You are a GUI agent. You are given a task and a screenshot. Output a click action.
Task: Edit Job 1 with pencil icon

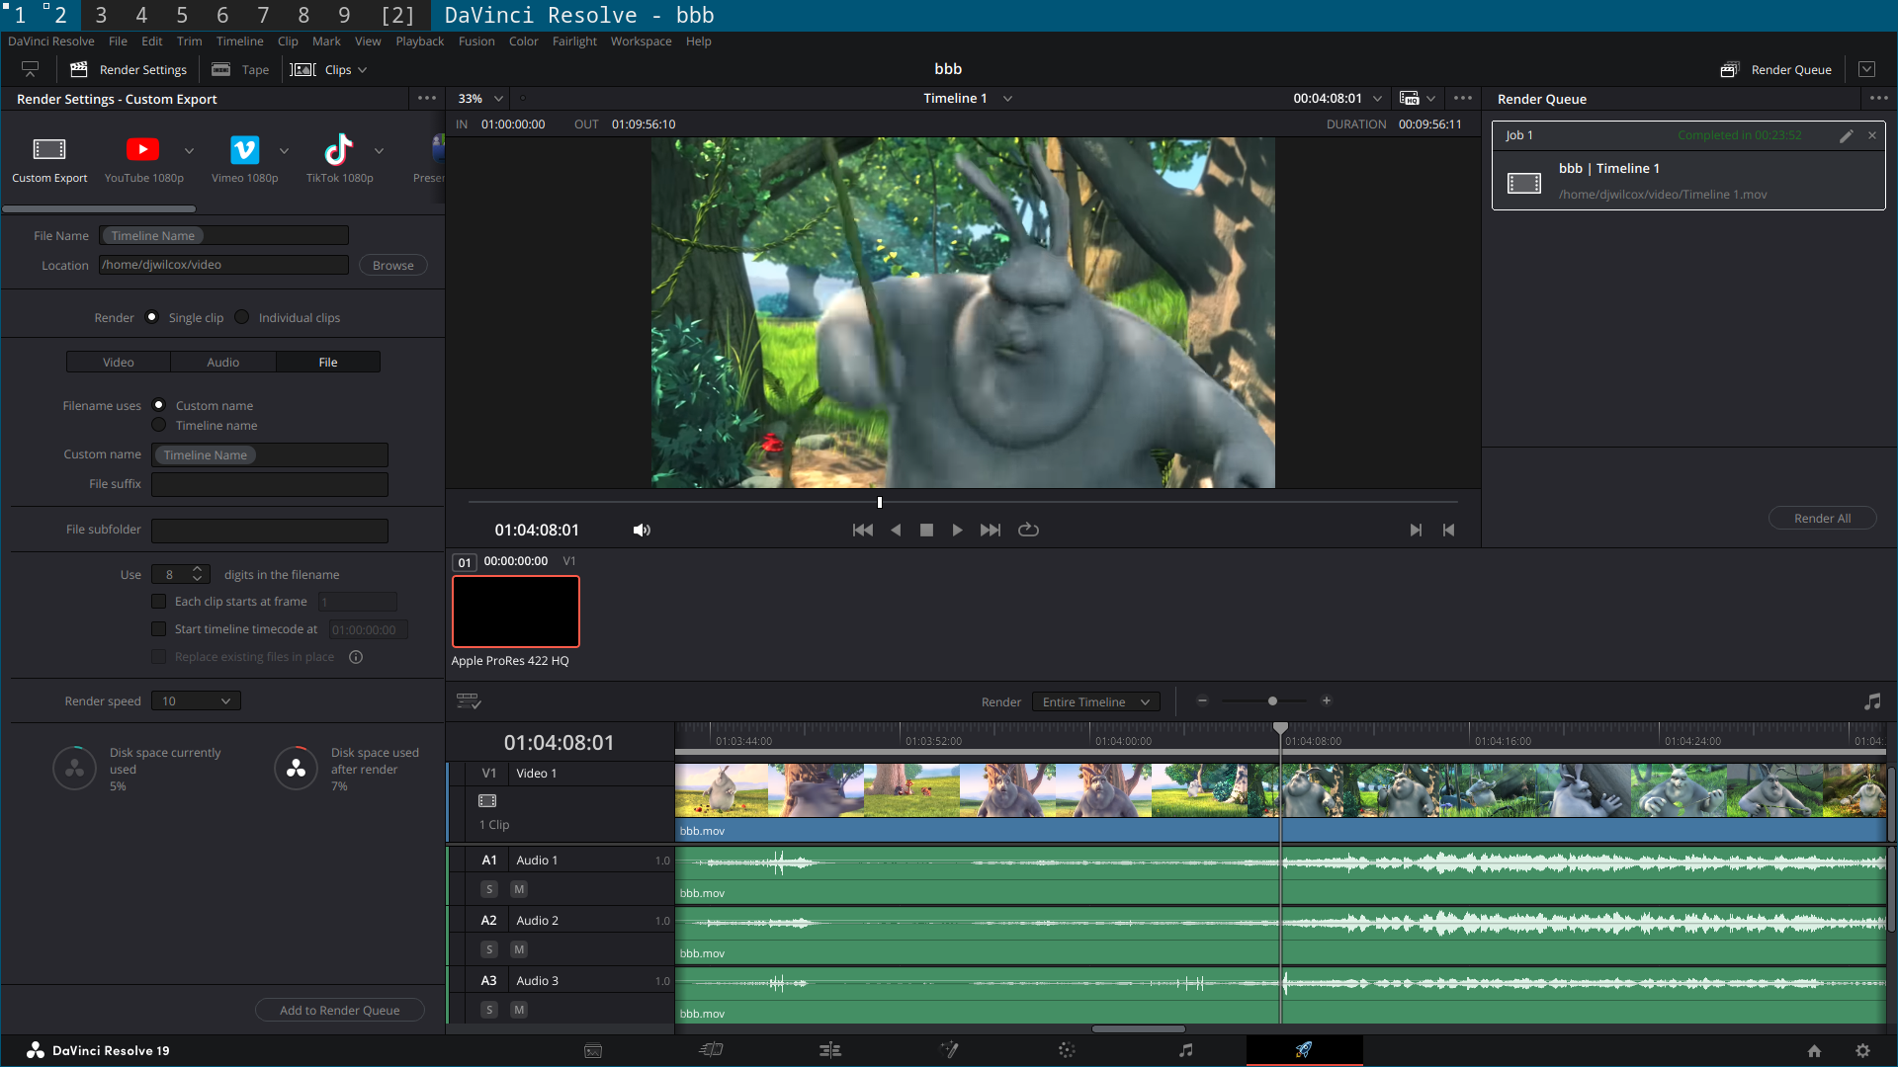coord(1846,136)
